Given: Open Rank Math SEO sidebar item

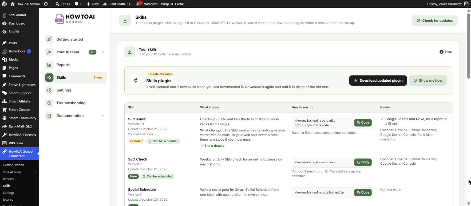Looking at the screenshot, I should [20, 126].
